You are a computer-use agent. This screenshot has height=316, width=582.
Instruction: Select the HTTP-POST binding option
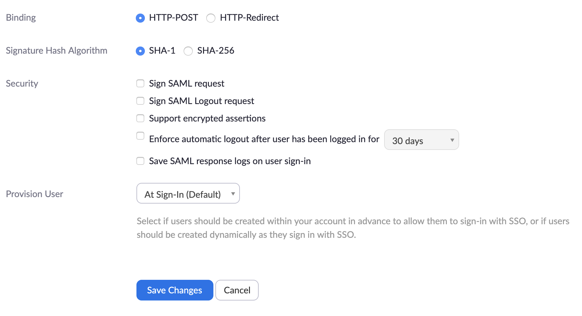click(x=140, y=18)
